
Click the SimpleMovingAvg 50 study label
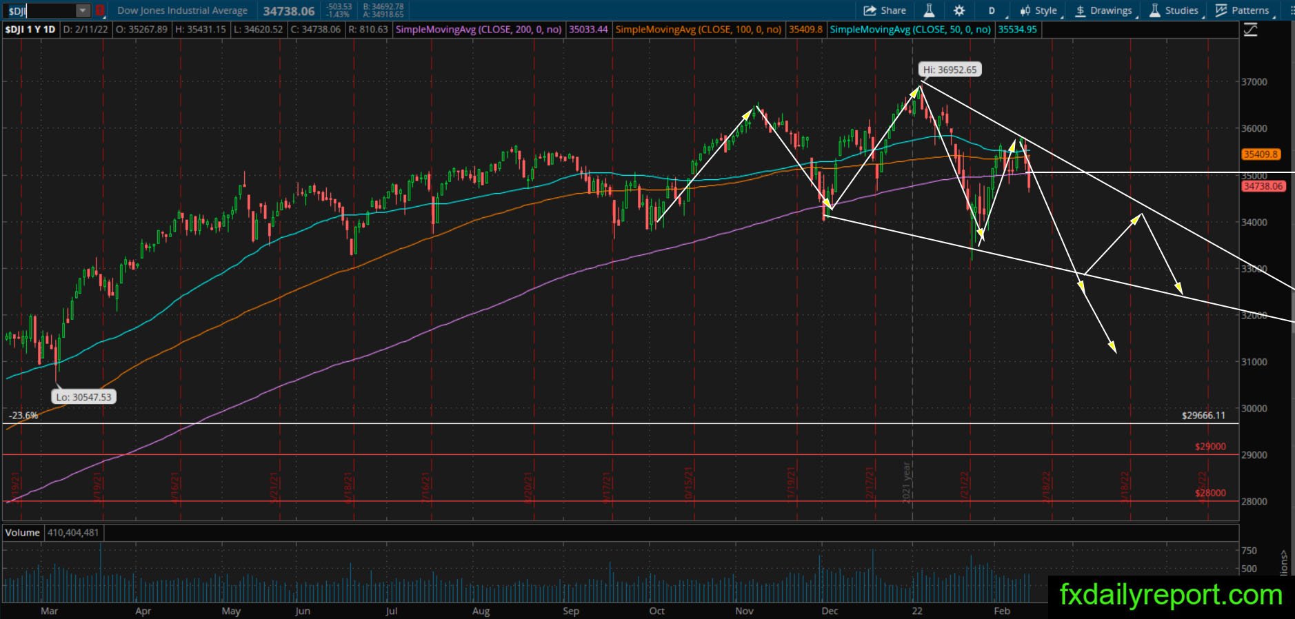[910, 30]
